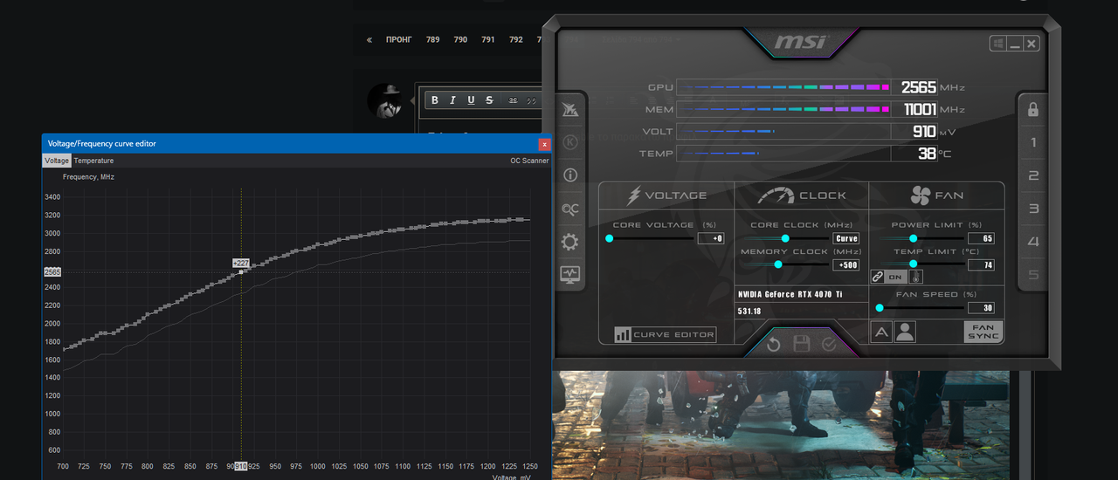This screenshot has height=480, width=1118.
Task: Minimize the MSI Afterburner window
Action: [x=1015, y=44]
